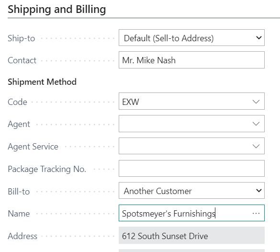The width and height of the screenshot is (280, 252).
Task: Collapse the Shipping and Billing section header
Action: [x=57, y=9]
